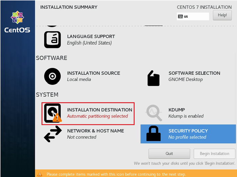Click the Network & Host Name arrows icon
The height and width of the screenshot is (177, 237).
click(x=53, y=134)
